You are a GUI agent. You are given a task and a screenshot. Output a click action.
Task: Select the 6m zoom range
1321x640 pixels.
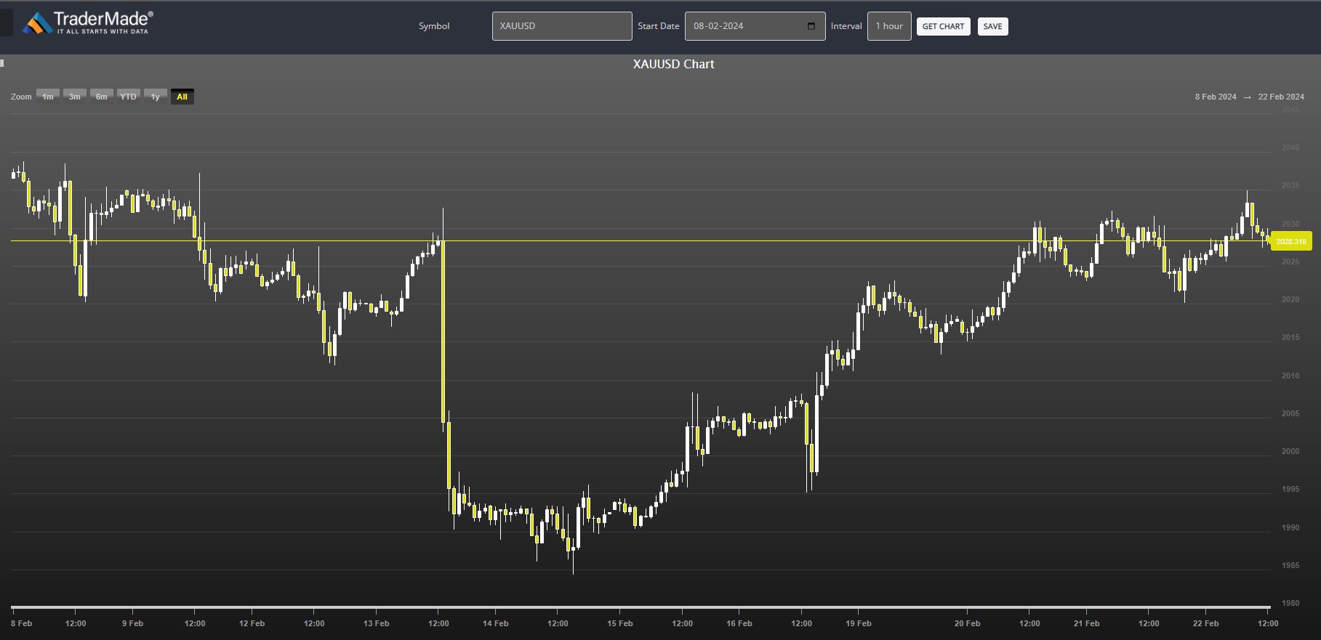pos(102,97)
